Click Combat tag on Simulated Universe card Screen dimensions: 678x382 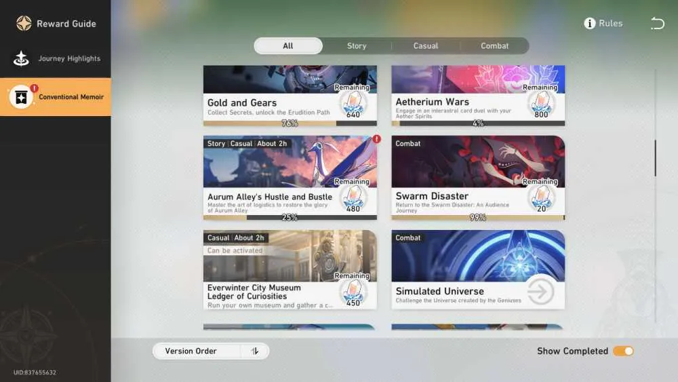click(407, 238)
